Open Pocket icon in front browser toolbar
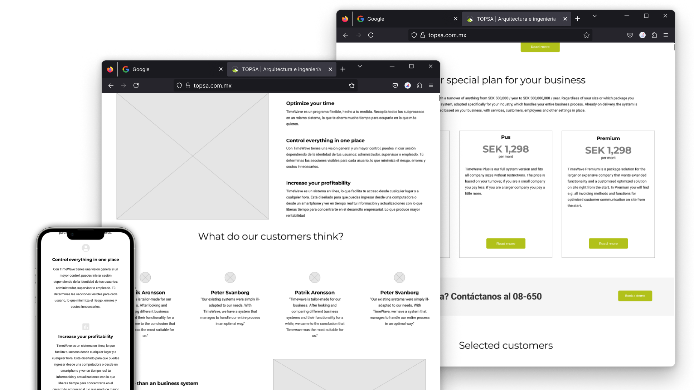Image resolution: width=694 pixels, height=390 pixels. [x=395, y=85]
